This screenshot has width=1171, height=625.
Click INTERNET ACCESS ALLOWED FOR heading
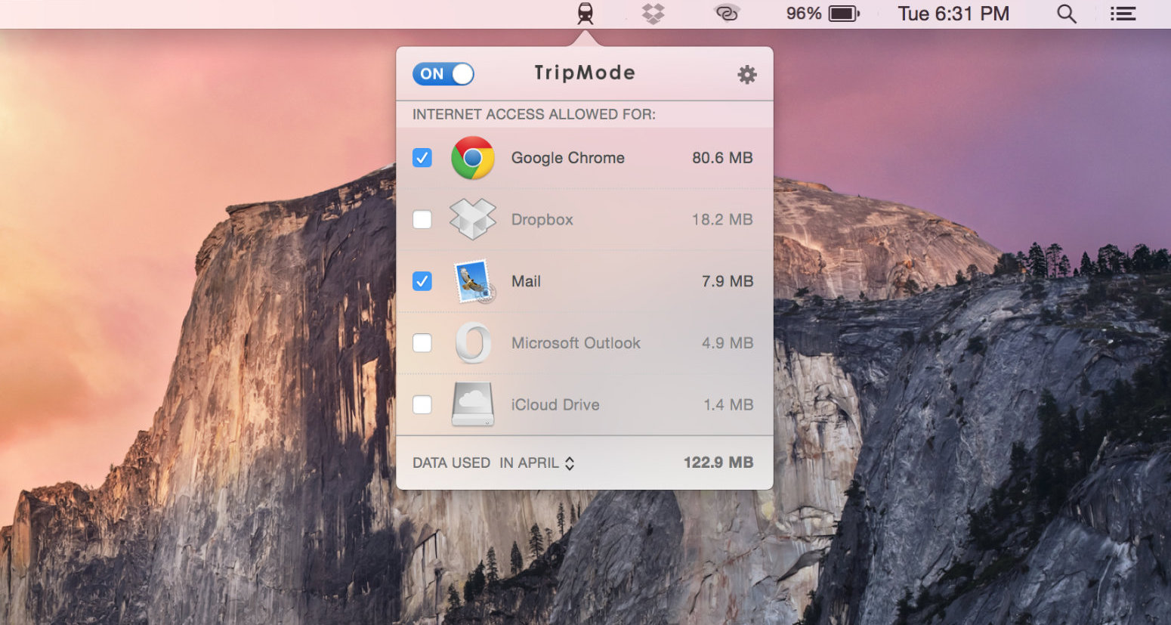coord(534,114)
